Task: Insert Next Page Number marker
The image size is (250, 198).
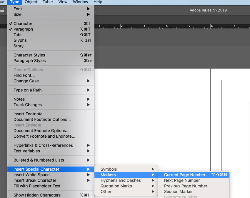Action: pos(182,180)
